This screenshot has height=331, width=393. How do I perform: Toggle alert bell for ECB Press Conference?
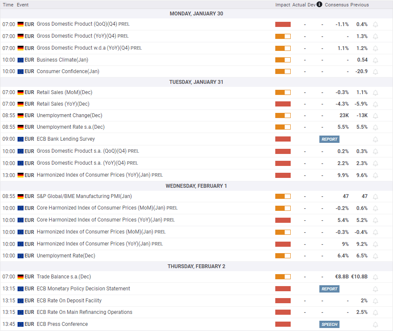click(375, 325)
